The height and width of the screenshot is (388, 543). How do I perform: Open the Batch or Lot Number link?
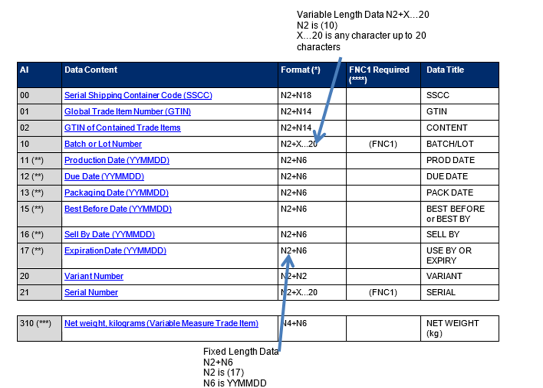[x=103, y=144]
